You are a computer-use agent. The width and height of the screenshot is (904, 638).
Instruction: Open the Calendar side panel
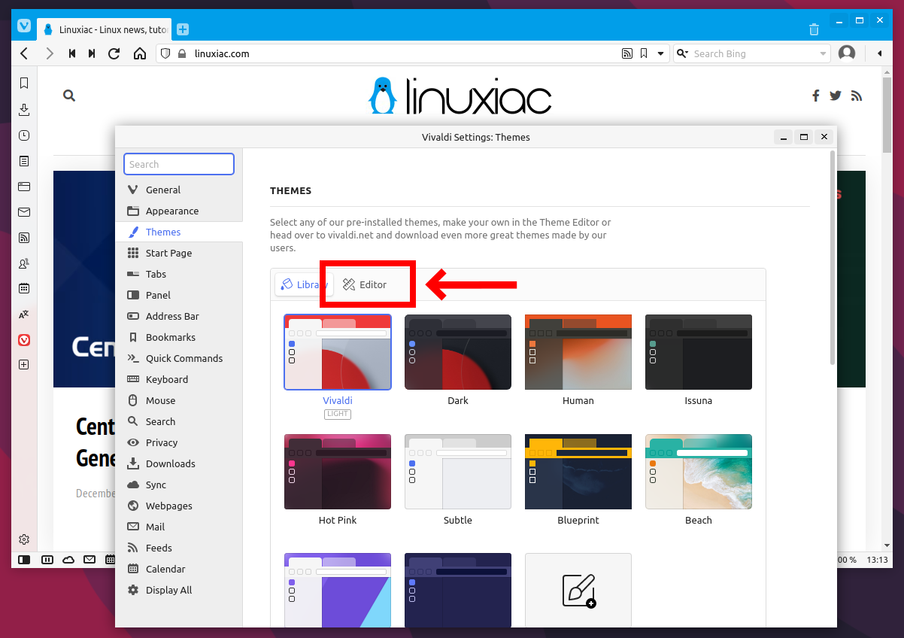[24, 288]
